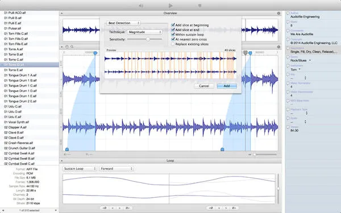Open the Forward loop direction dropdown
Screen dimensions: 341x213
point(117,169)
